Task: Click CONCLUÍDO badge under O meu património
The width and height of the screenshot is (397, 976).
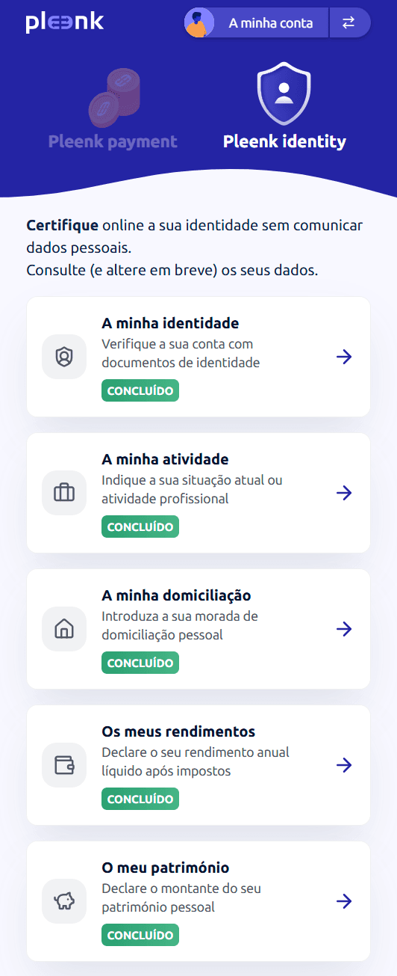Action: pyautogui.click(x=140, y=935)
